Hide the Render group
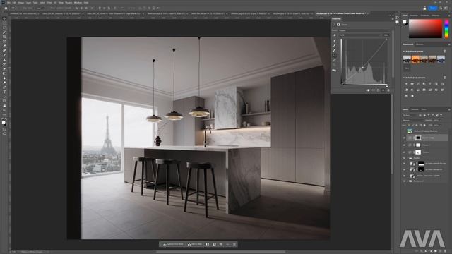Image resolution: width=452 pixels, height=254 pixels. point(404,158)
